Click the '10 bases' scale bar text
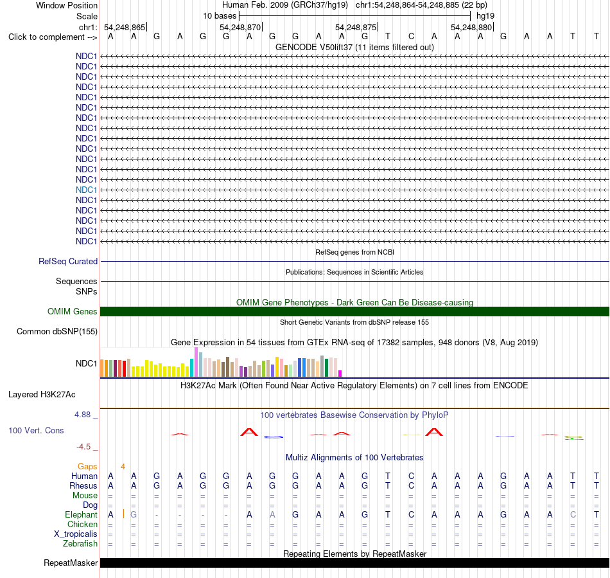This screenshot has height=578, width=610. coord(220,16)
